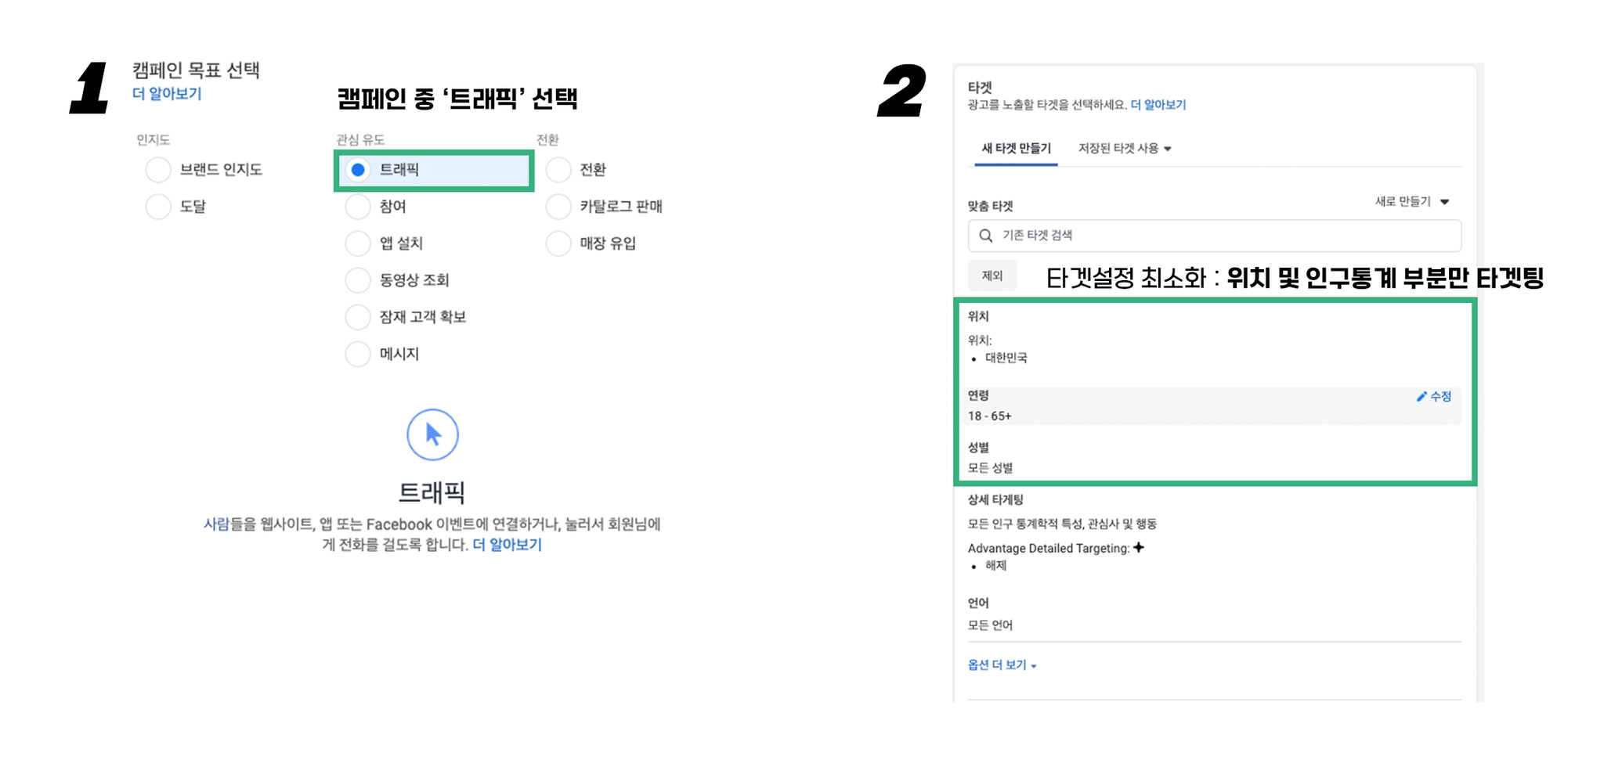
Task: Choose the 전환 objective radio button
Action: pos(558,170)
